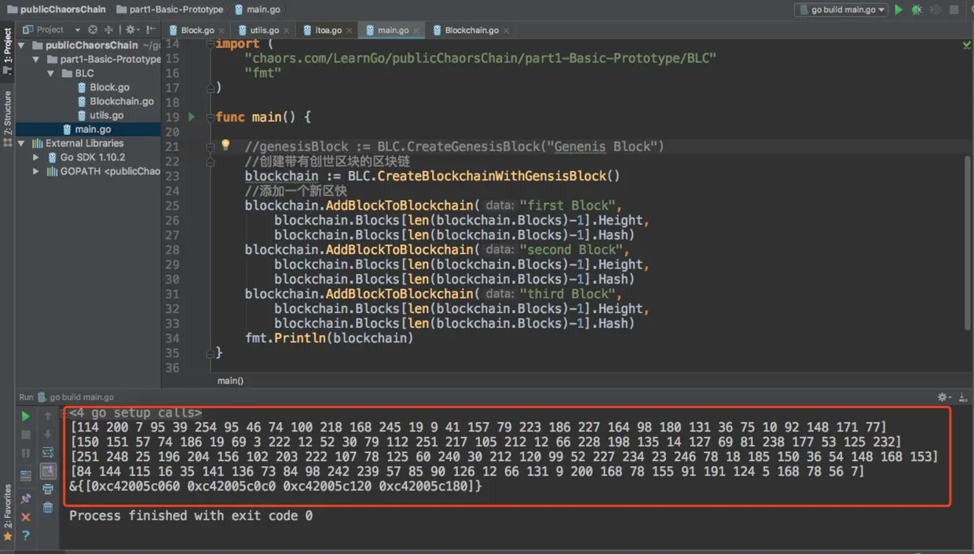Expand the Go SDK 1.10.2 node
This screenshot has width=974, height=554.
pyautogui.click(x=36, y=158)
